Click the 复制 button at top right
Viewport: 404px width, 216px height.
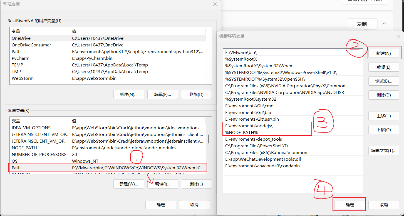click(x=361, y=24)
